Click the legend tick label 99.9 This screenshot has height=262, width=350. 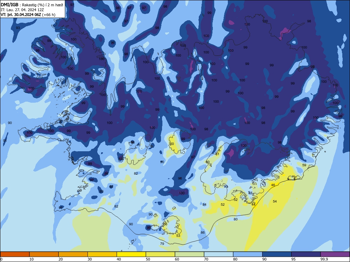click(x=324, y=259)
